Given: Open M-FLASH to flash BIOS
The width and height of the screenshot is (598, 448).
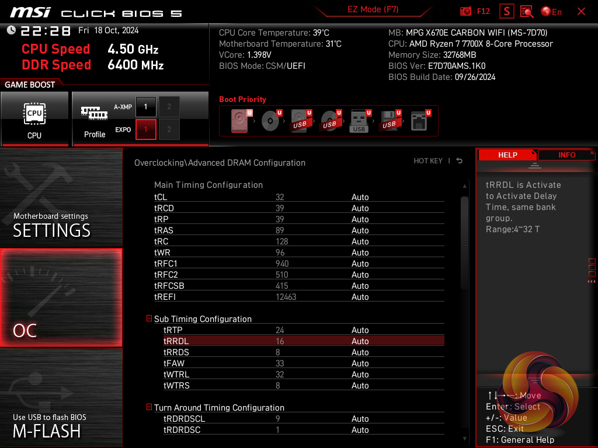Looking at the screenshot, I should coord(61,398).
